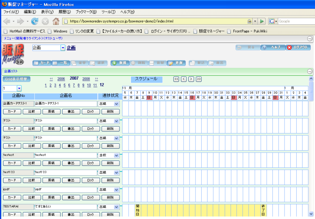The height and width of the screenshot is (219, 315).
Task: Expand the URL bar history dropdown
Action: 255,21
